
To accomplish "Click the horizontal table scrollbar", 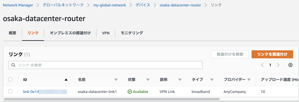I will click(x=112, y=99).
